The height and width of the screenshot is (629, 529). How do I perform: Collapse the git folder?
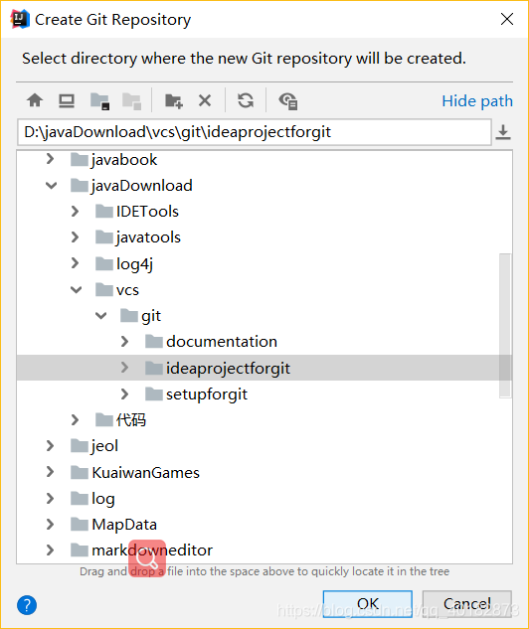click(100, 316)
